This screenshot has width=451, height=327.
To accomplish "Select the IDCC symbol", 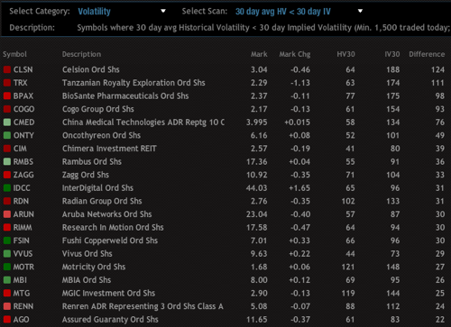I will (x=22, y=188).
